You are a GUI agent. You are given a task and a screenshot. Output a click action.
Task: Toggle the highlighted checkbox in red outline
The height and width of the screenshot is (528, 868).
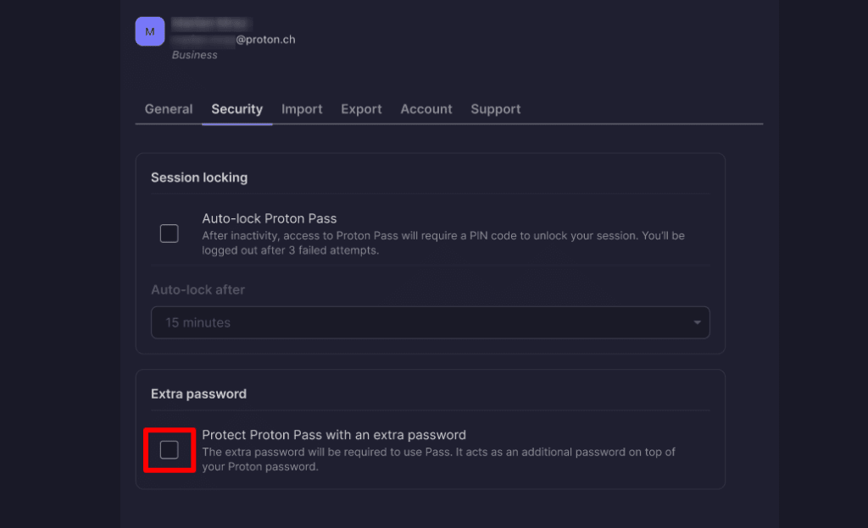click(x=170, y=451)
